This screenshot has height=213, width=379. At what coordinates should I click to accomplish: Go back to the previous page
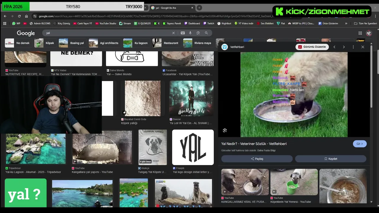5,16
